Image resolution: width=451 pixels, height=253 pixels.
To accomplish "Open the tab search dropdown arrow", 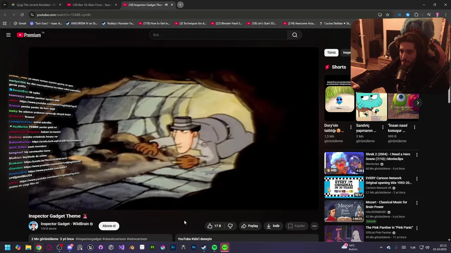I will tap(5, 5).
